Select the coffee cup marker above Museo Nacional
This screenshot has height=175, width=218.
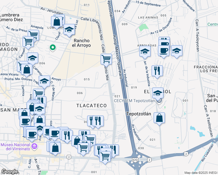tap(32, 135)
